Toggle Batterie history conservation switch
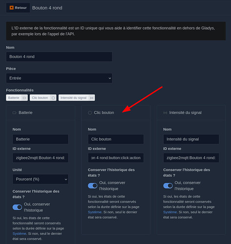The height and width of the screenshot is (244, 231). (17, 207)
